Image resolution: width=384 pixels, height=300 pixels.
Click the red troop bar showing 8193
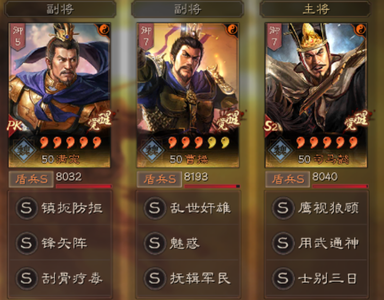212,186
